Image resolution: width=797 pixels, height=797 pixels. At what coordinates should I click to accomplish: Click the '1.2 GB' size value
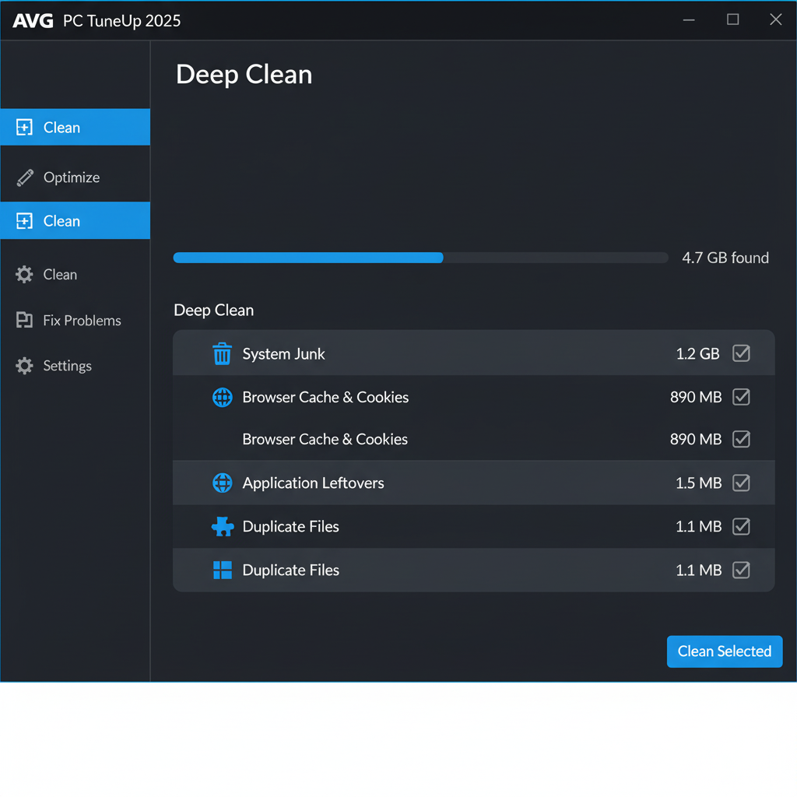(x=697, y=353)
